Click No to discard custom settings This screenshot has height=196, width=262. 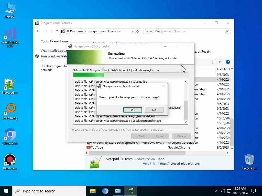[x=154, y=110]
